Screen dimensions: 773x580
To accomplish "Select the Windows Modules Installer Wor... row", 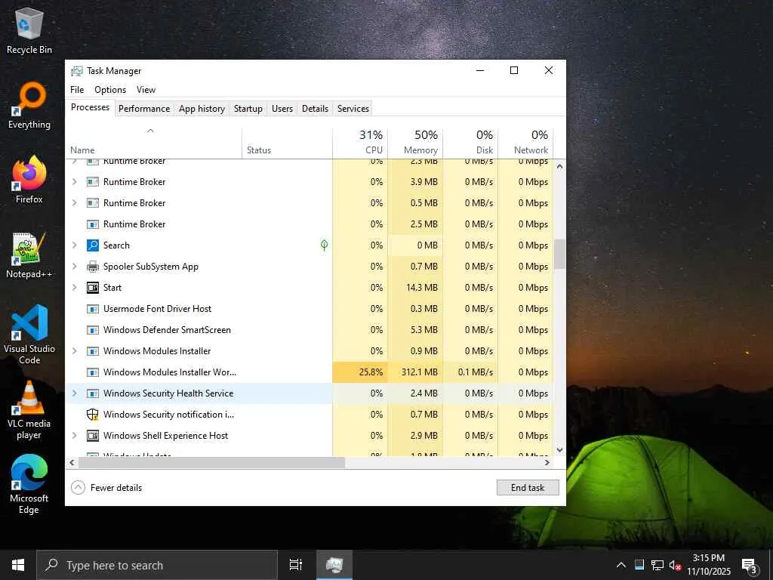I will [x=309, y=372].
